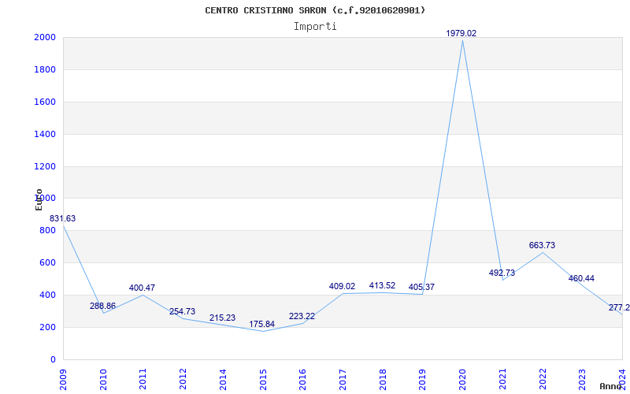Click the 400.47 data label

(x=142, y=288)
